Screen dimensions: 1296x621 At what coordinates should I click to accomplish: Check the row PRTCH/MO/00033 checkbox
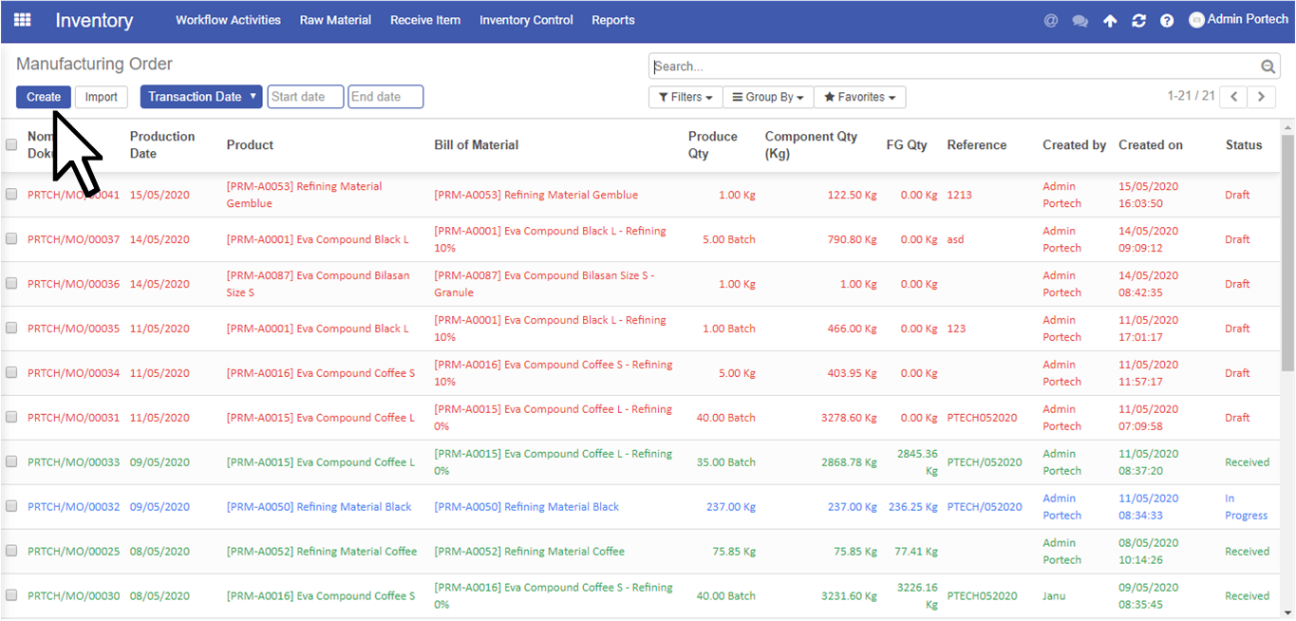click(x=11, y=462)
